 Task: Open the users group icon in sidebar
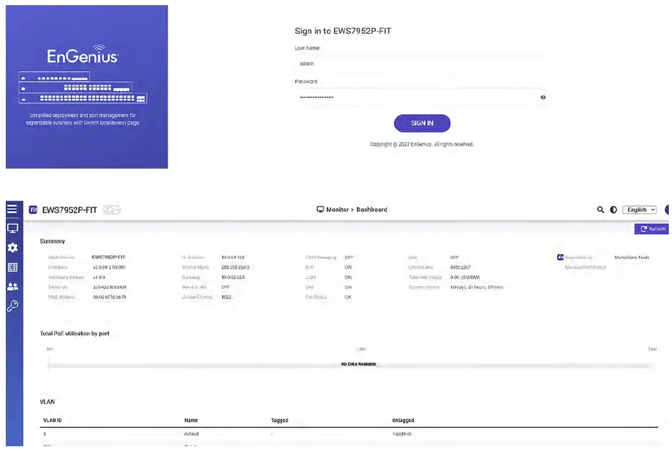(x=12, y=287)
